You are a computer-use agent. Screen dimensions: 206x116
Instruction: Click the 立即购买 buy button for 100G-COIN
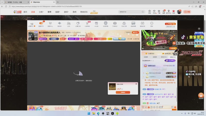pyautogui.click(x=123, y=92)
